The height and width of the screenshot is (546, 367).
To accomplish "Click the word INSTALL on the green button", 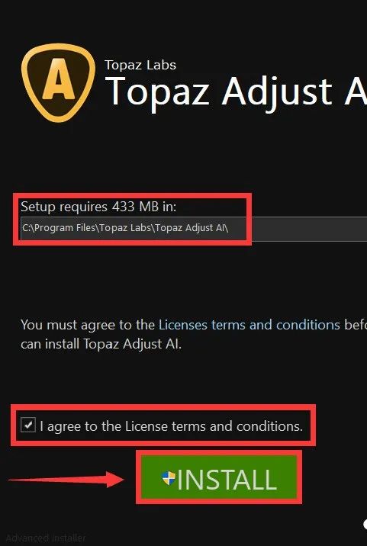I will tap(227, 480).
